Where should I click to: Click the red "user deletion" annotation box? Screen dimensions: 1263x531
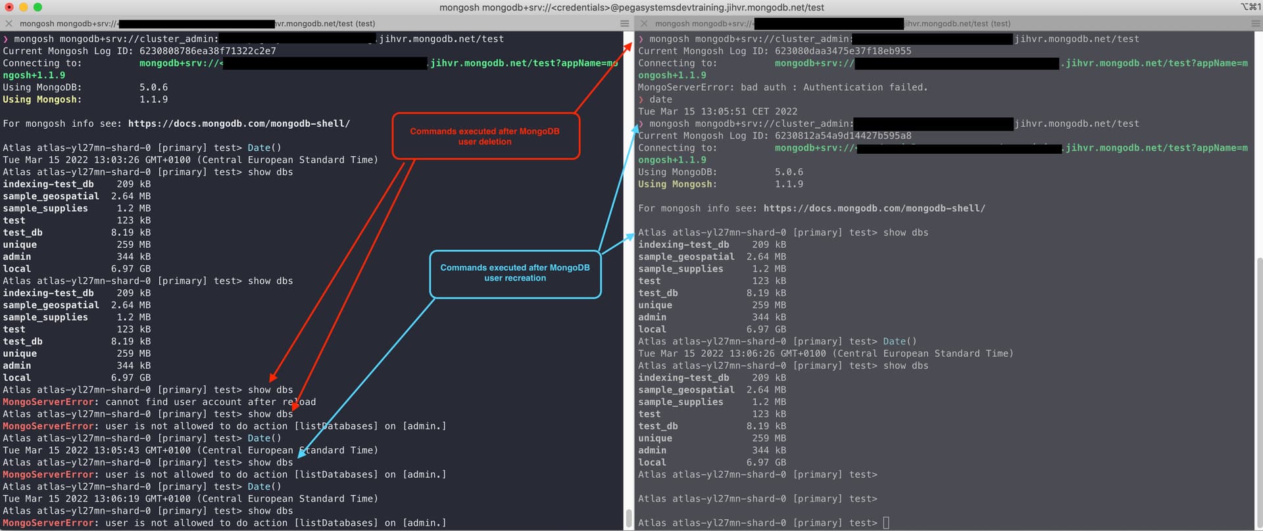tap(485, 136)
